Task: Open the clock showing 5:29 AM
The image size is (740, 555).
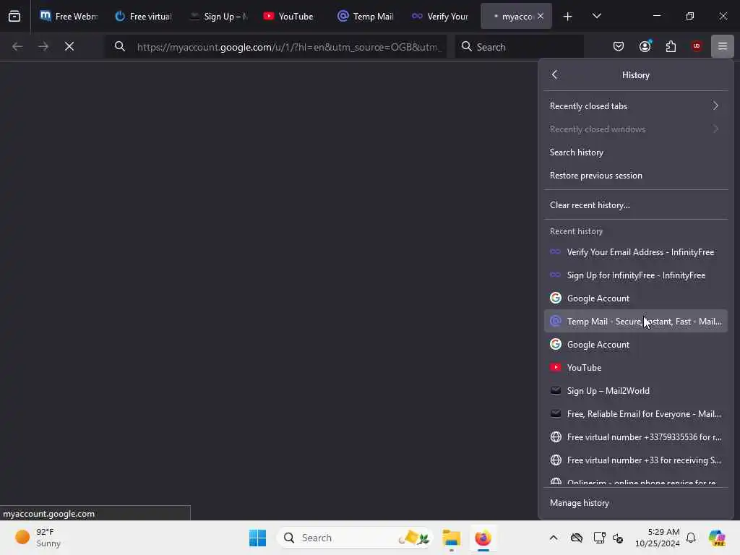Action: tap(657, 538)
